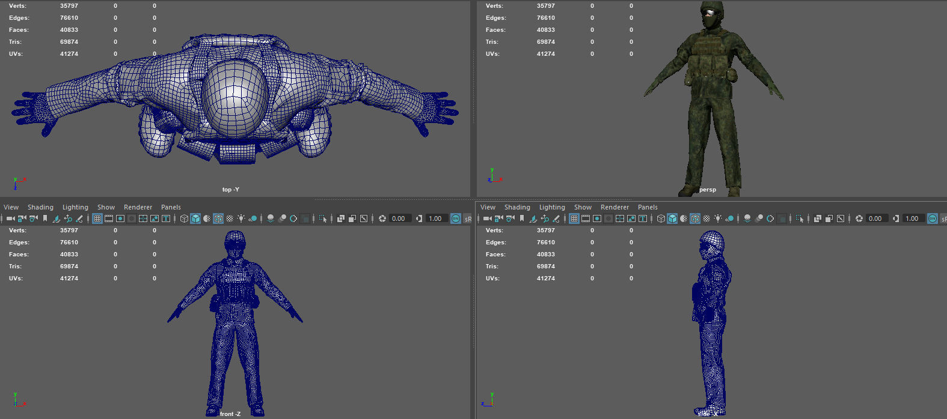The image size is (947, 419).
Task: Click Isolate Select icon in front view toolbar
Action: pyautogui.click(x=323, y=219)
